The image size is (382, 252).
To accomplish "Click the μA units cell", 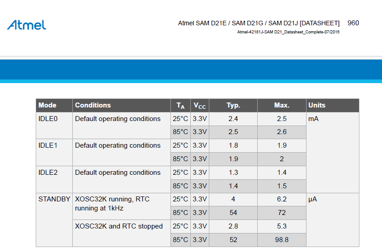I will click(313, 199).
